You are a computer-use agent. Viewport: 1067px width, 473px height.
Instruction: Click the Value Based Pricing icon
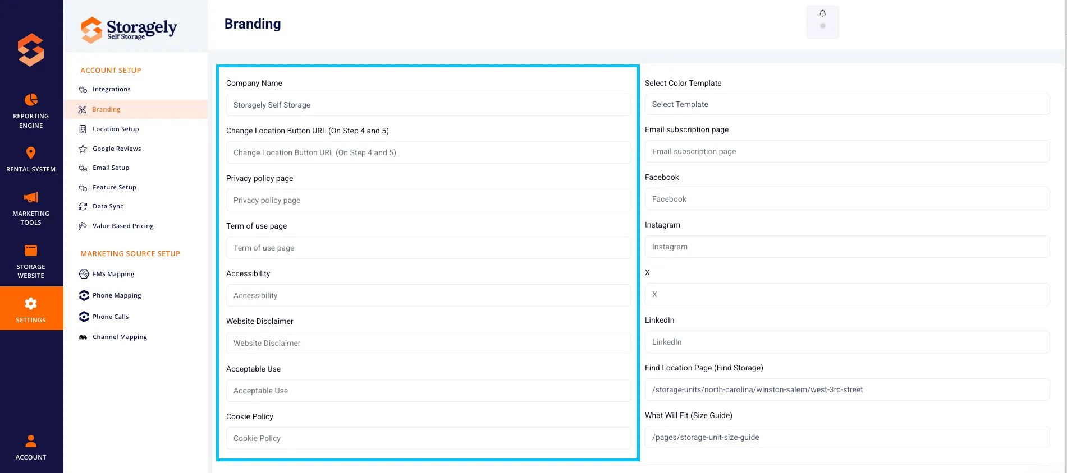[83, 226]
